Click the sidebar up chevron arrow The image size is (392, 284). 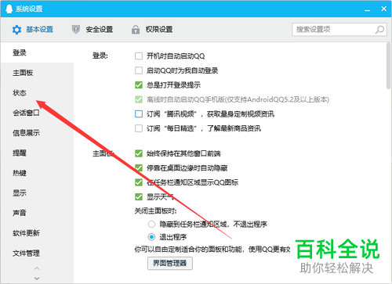pyautogui.click(x=37, y=268)
